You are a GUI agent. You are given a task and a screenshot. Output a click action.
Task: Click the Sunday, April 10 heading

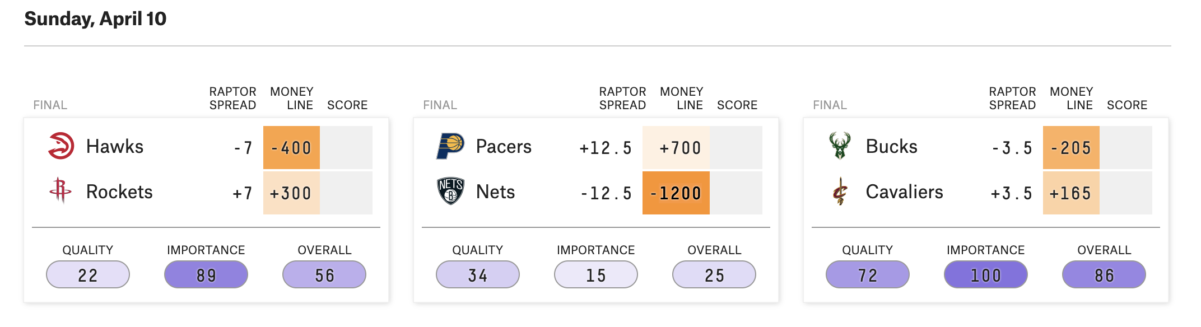coord(95,19)
